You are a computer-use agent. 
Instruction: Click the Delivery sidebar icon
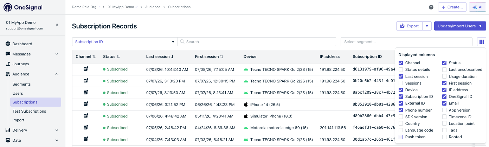tap(8, 130)
